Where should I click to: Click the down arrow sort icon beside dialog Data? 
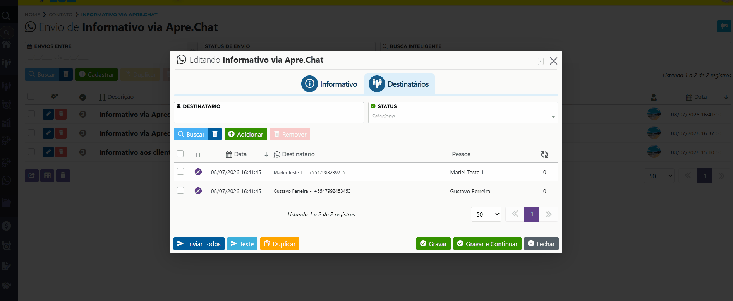coord(266,154)
